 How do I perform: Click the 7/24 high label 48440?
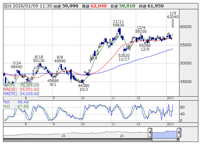click(16, 67)
